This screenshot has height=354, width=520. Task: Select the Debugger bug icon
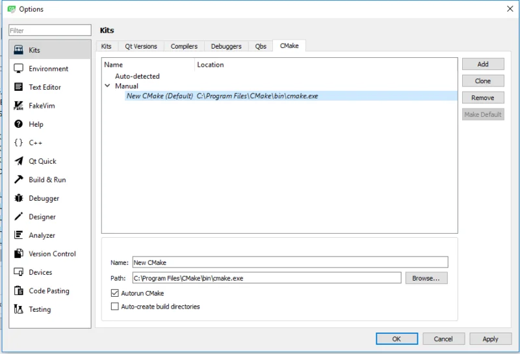[x=18, y=198]
